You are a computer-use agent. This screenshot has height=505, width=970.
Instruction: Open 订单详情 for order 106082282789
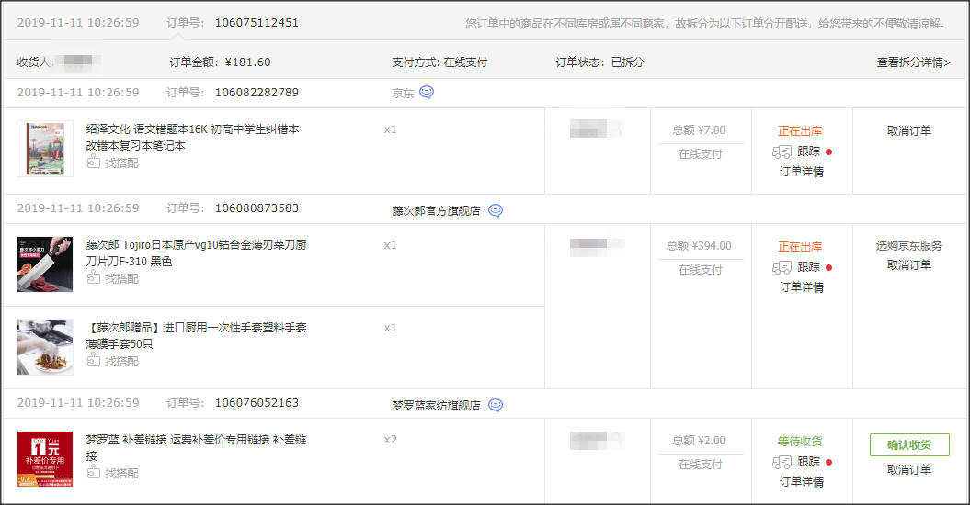click(801, 172)
